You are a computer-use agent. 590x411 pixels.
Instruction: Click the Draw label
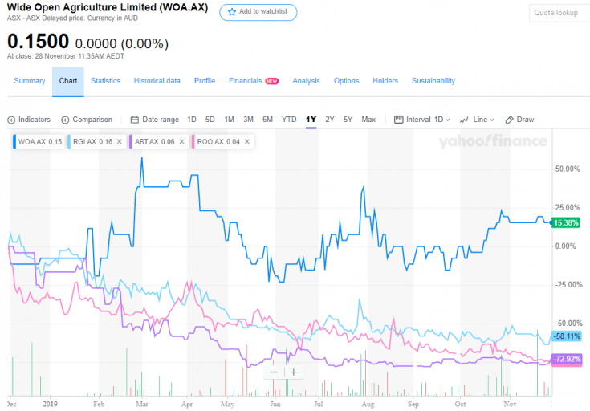point(525,120)
